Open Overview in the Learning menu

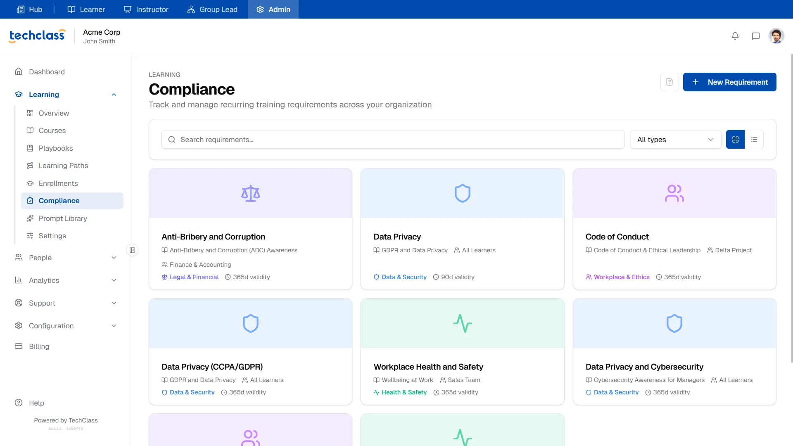[x=72, y=113]
